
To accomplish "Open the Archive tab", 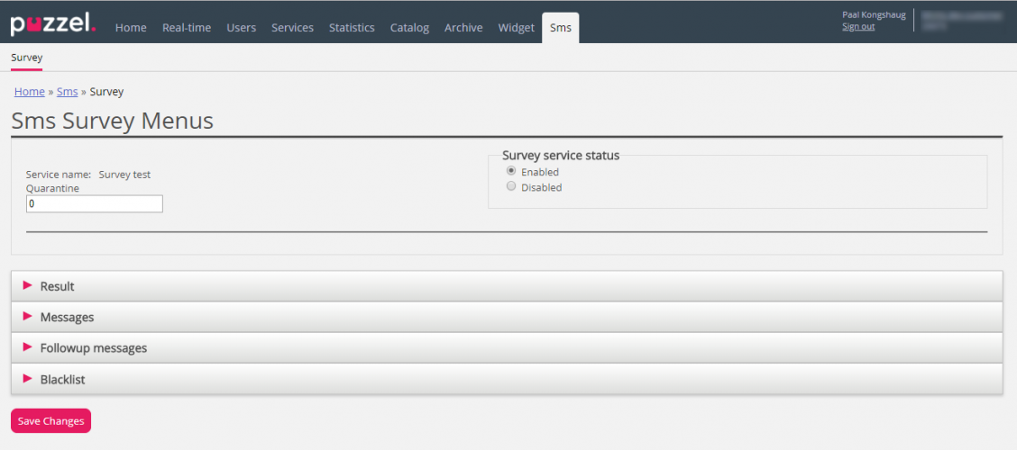I will (x=463, y=28).
